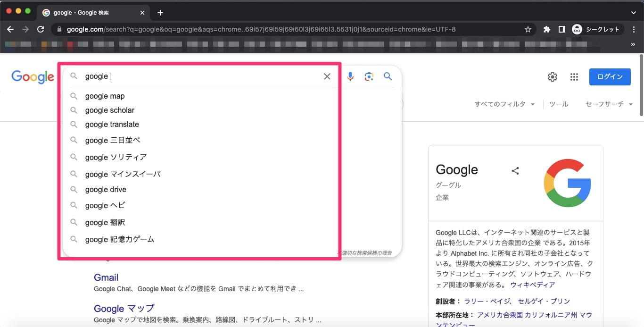The image size is (644, 327).
Task: Click the Google knowledge panel title
Action: (x=457, y=170)
